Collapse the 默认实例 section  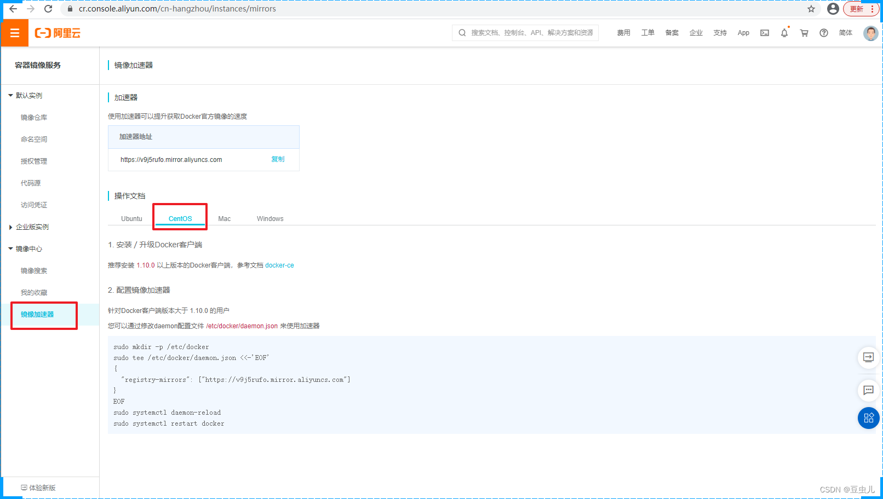[25, 95]
